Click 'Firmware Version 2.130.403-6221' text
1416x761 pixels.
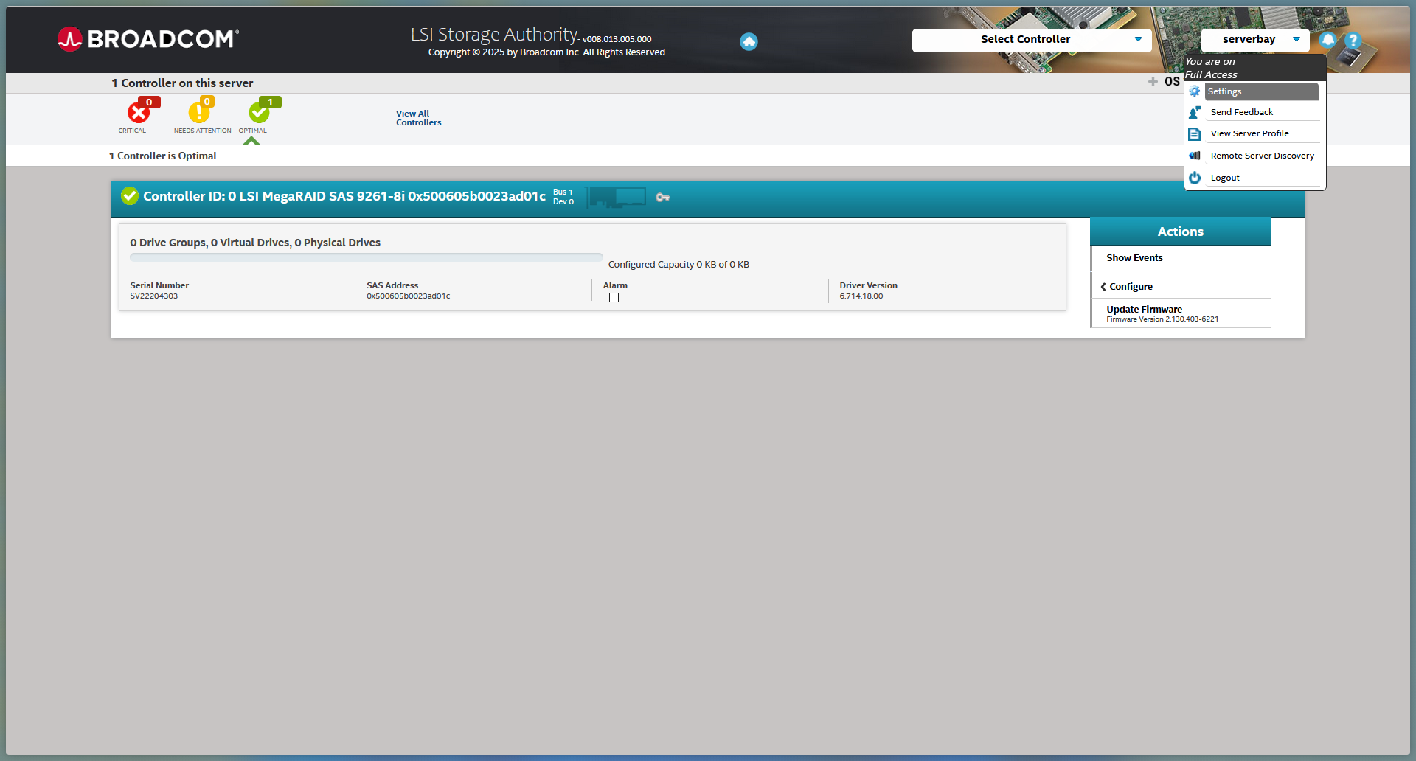[1162, 319]
